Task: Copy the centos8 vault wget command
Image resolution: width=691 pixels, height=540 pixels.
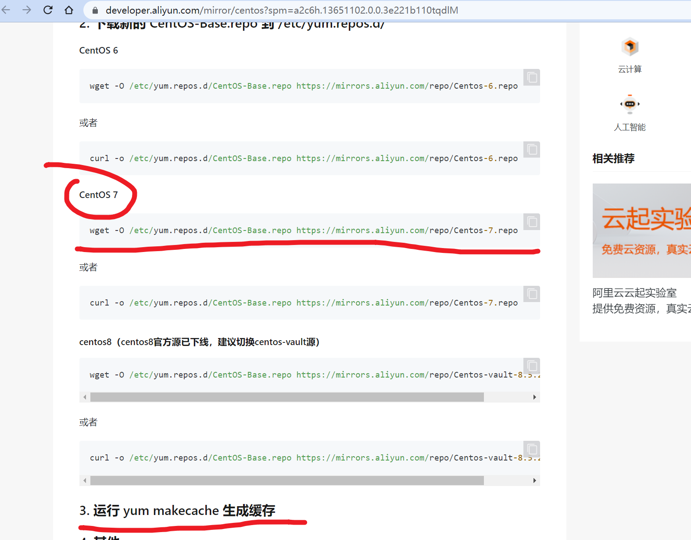Action: click(532, 366)
